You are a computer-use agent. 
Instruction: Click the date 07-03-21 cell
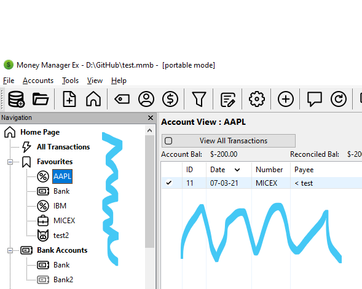[x=224, y=183]
